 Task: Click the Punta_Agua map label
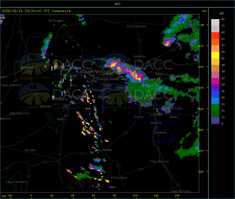[119, 178]
